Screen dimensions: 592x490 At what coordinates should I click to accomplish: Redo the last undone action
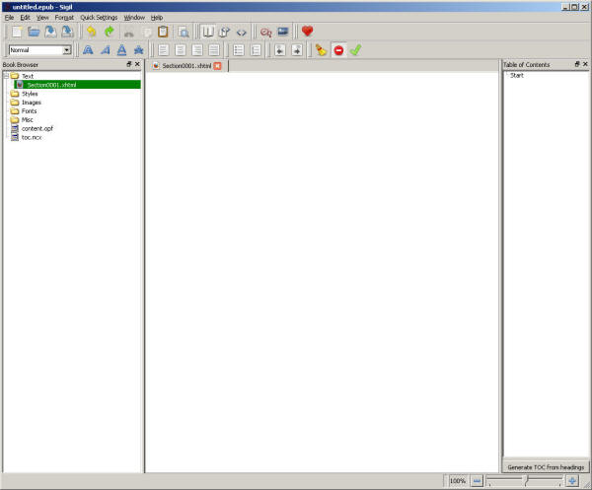coord(110,33)
